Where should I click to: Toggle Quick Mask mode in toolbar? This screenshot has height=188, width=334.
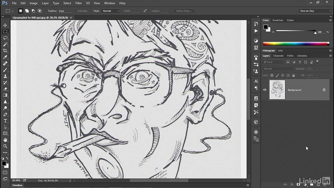(x=5, y=173)
